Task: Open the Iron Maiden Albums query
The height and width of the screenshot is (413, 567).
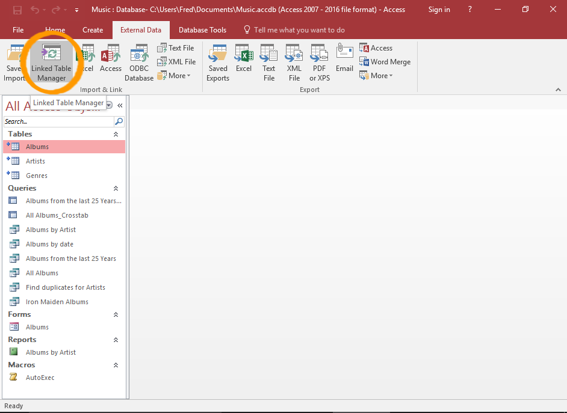Action: [64, 302]
